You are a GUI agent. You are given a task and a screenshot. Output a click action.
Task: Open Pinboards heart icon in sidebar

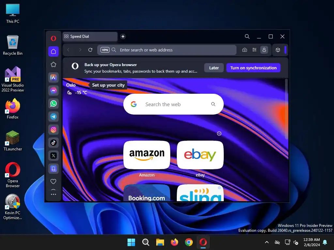click(x=53, y=181)
